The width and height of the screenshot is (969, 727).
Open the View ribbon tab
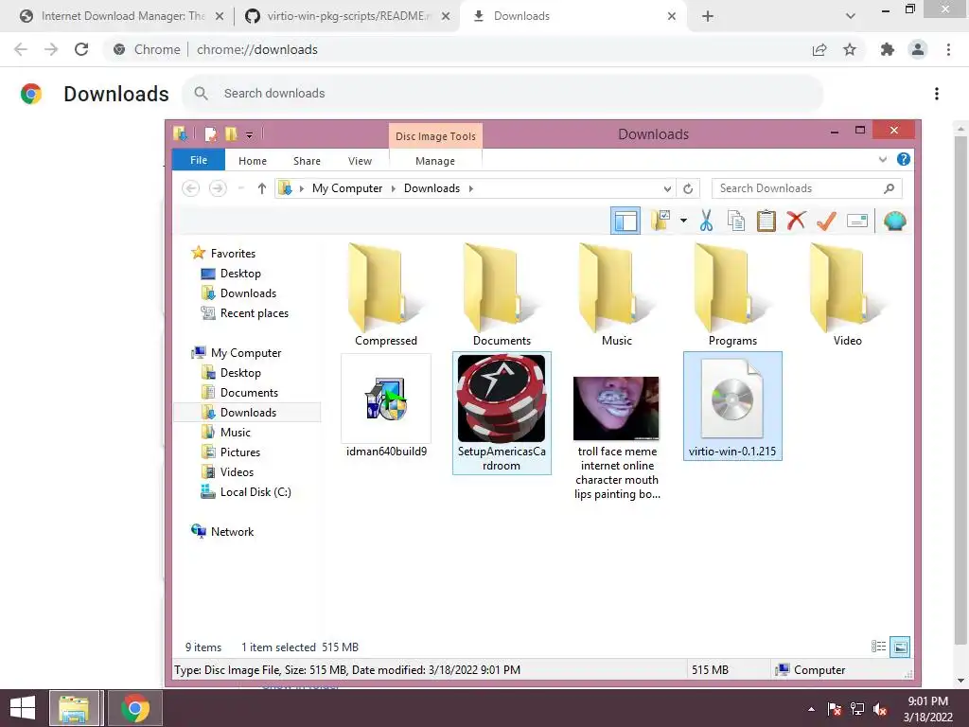click(360, 161)
